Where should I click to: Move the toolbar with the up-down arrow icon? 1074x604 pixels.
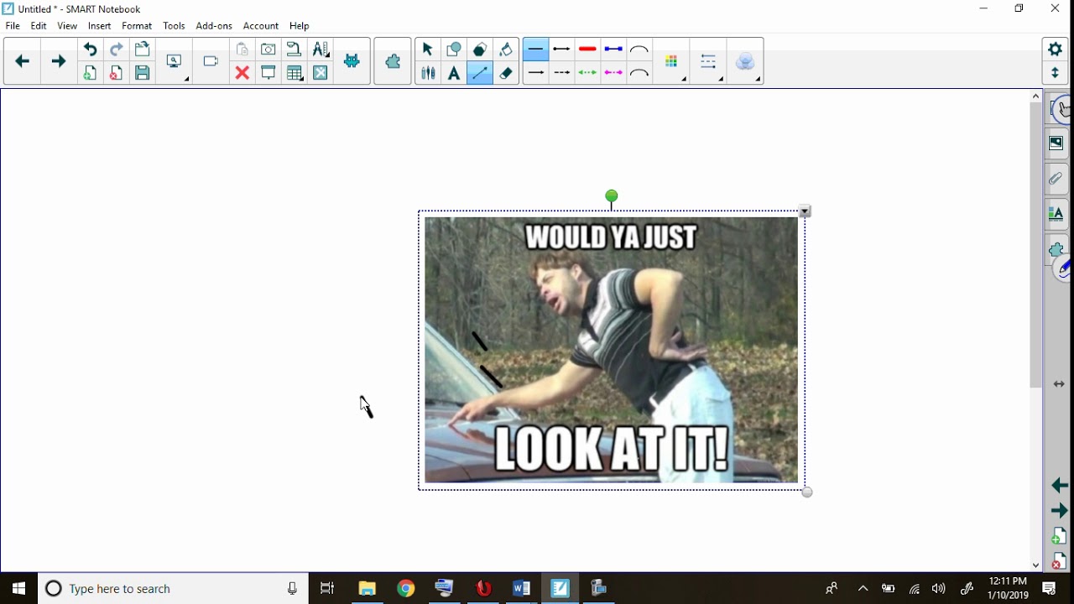pos(1056,73)
